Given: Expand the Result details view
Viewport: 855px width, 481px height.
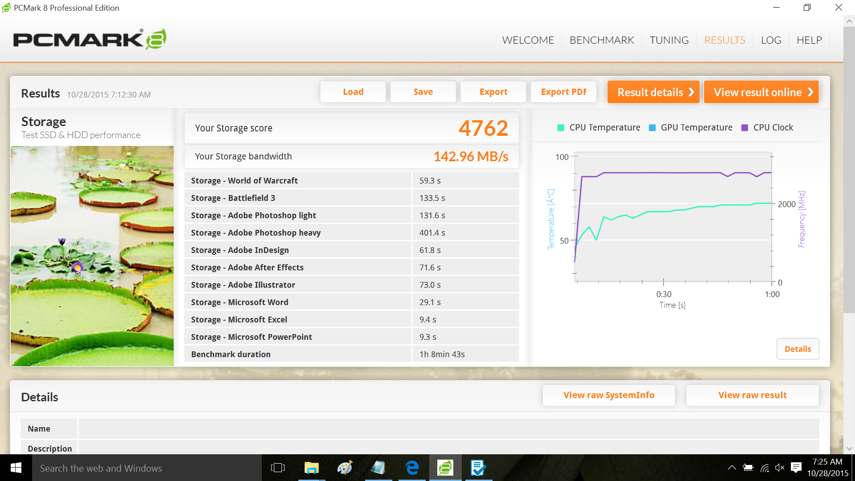Looking at the screenshot, I should [653, 92].
